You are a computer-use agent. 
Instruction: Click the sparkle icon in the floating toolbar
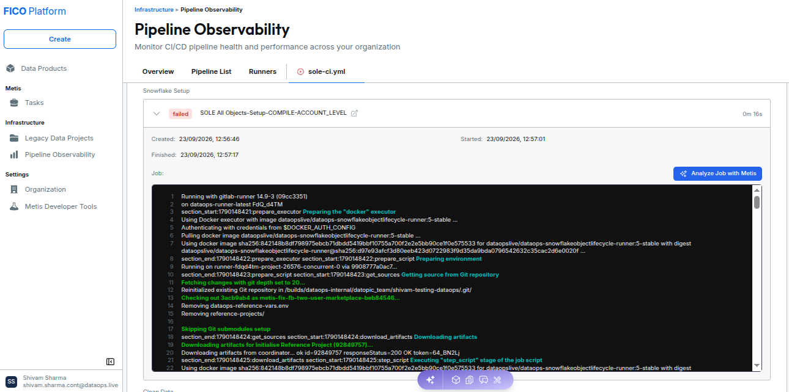(431, 380)
